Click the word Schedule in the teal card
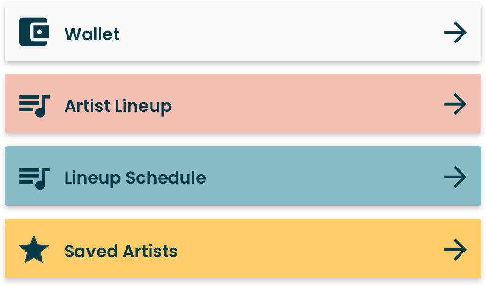 (166, 177)
